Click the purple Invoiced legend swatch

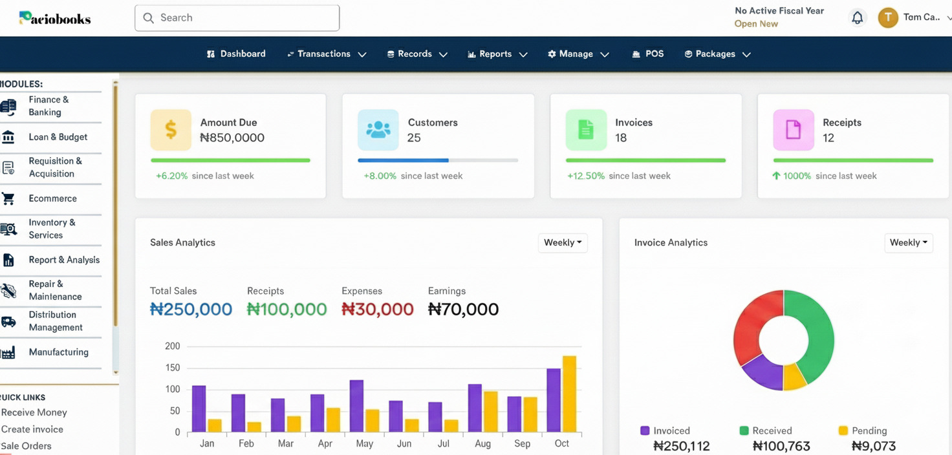(645, 430)
